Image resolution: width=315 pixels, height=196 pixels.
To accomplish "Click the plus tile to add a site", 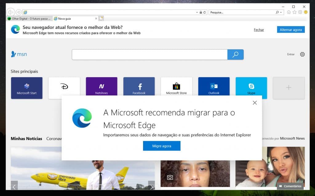I will pos(289,88).
